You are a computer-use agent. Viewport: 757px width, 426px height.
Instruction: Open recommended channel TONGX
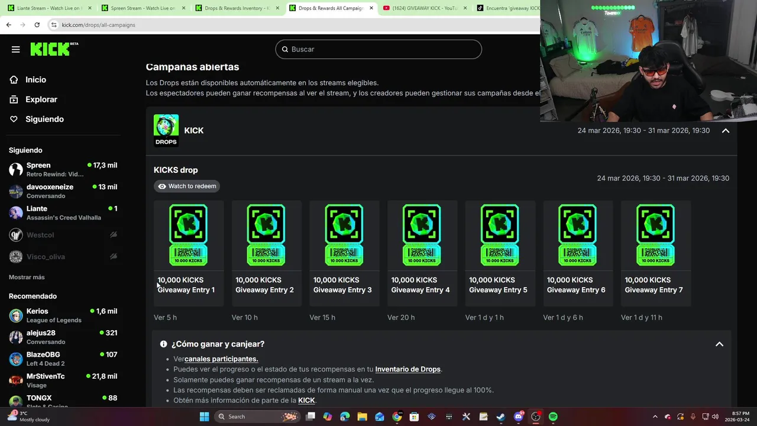coord(63,401)
